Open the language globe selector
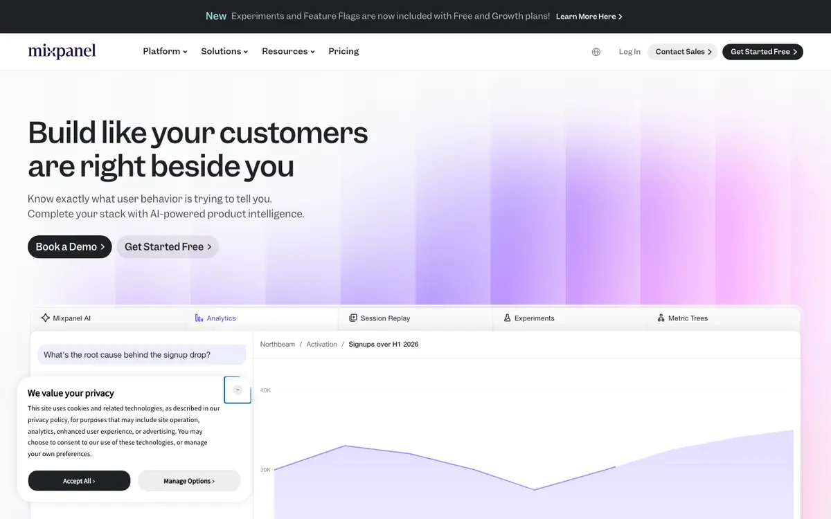This screenshot has width=831, height=519. point(596,52)
